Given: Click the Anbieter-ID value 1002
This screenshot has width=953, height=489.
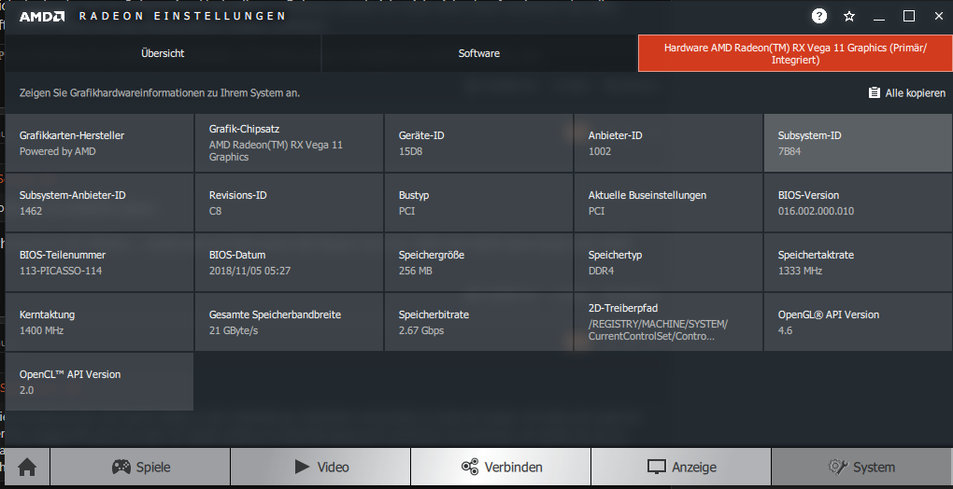Looking at the screenshot, I should point(600,151).
